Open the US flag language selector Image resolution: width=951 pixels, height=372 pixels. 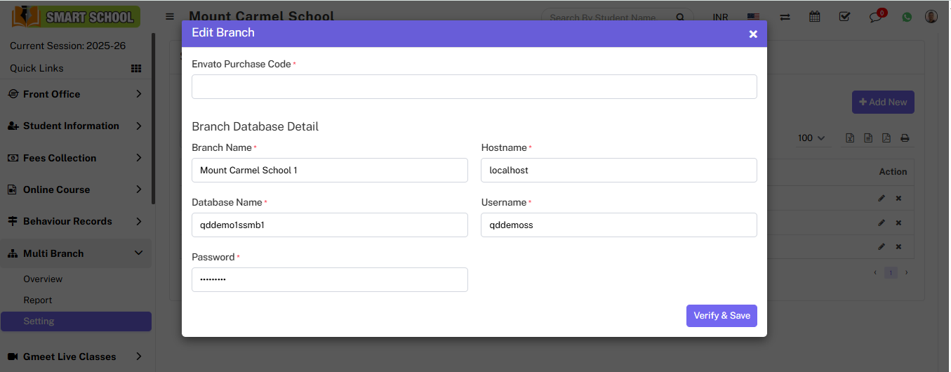[753, 17]
